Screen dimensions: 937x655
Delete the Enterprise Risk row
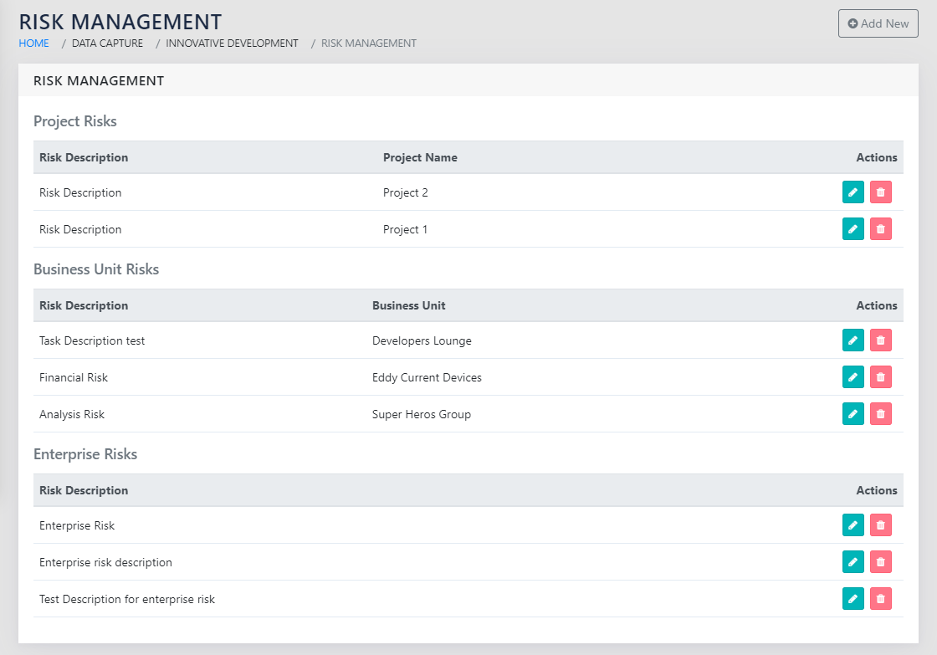(x=880, y=525)
